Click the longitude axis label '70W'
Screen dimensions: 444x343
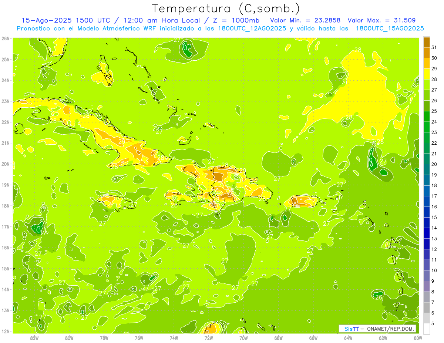click(243, 338)
